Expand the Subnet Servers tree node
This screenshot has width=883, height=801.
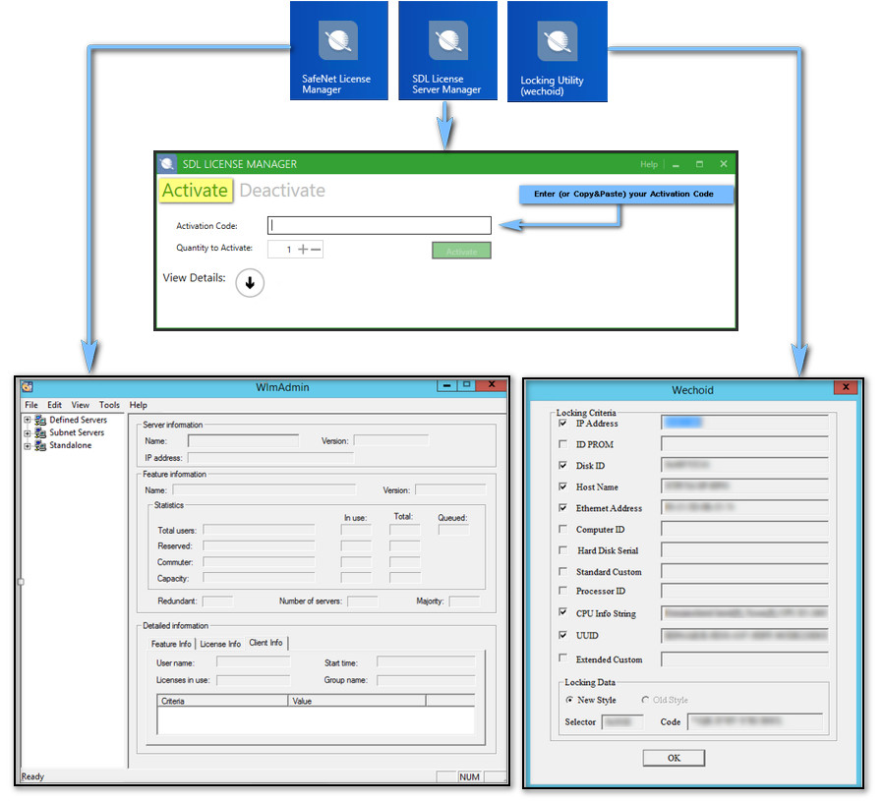[x=27, y=432]
